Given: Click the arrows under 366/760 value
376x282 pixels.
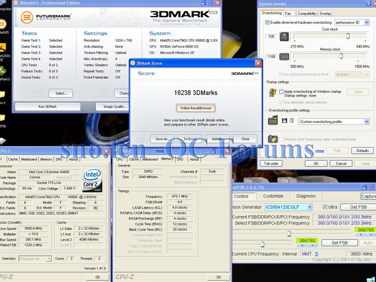Looking at the screenshot, I should coord(366,235).
